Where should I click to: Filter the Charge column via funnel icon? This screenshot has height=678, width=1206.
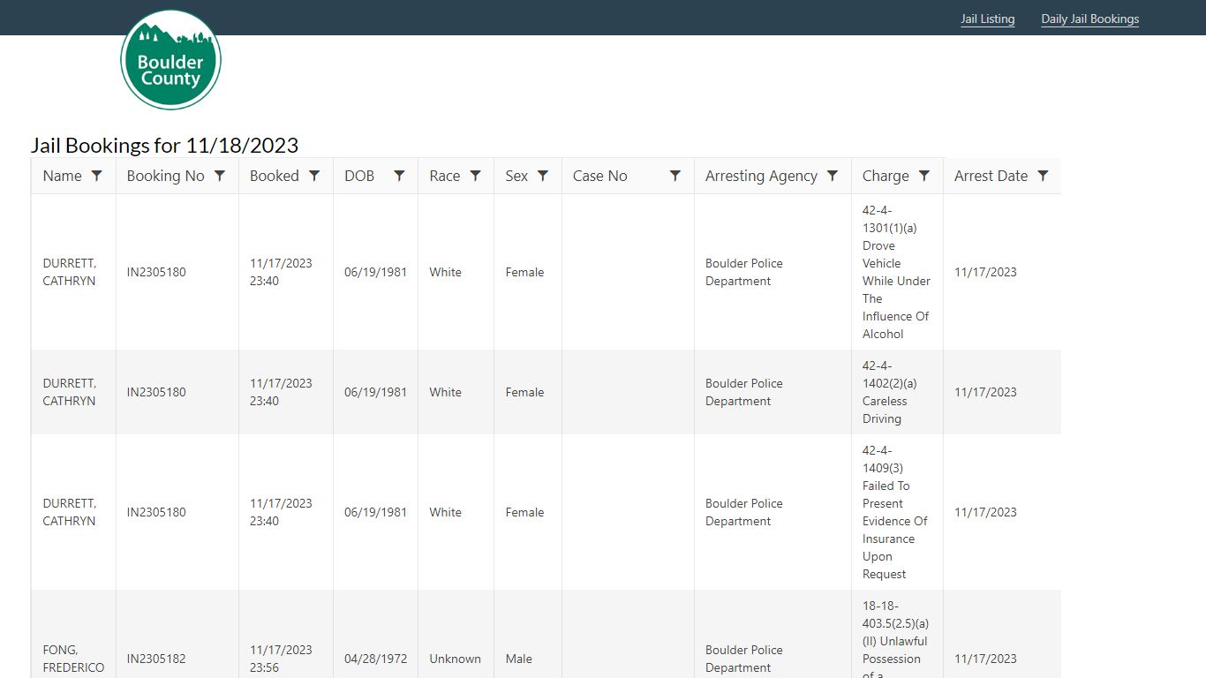pos(924,176)
